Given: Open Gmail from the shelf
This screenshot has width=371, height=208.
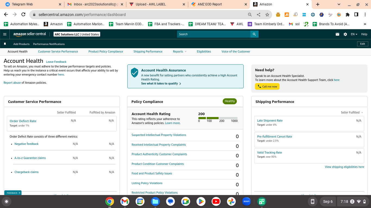Looking at the screenshot, I should point(125,201).
